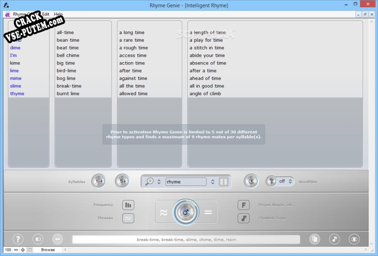Open the Browse mode dropdown in status bar
378x256 pixels.
[x=48, y=250]
